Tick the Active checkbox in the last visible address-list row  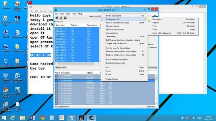coord(56,103)
